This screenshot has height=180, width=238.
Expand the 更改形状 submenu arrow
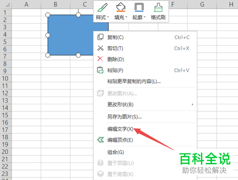[x=192, y=104]
